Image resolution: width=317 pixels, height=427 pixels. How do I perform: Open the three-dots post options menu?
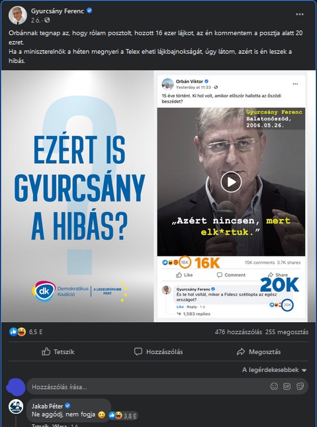click(300, 15)
